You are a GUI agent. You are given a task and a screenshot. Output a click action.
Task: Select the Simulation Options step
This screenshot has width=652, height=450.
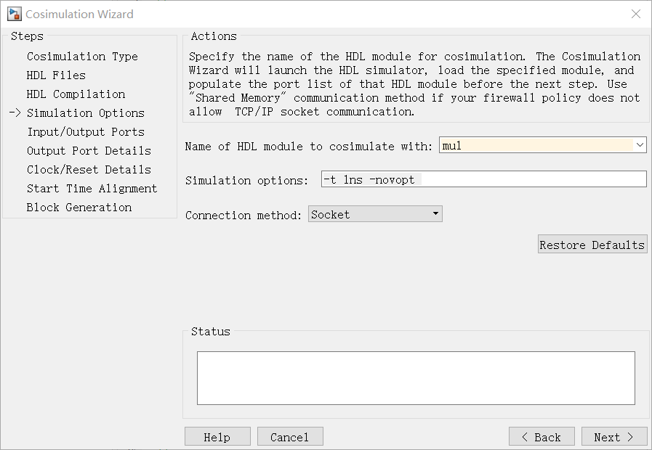pos(86,113)
